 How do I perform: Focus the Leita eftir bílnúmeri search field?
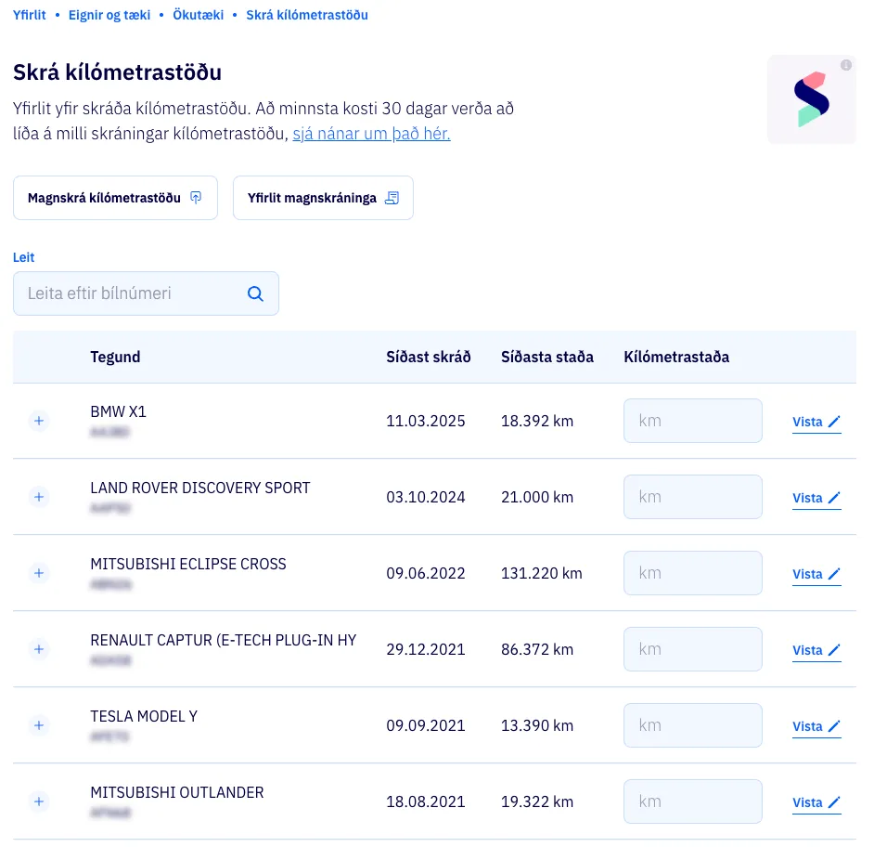click(x=146, y=293)
